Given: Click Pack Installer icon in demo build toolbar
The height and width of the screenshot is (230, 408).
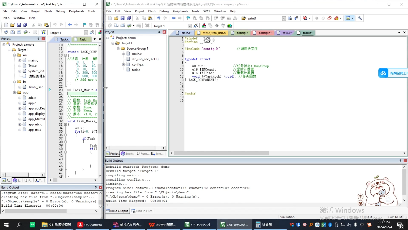Looking at the screenshot, I should pos(230,26).
